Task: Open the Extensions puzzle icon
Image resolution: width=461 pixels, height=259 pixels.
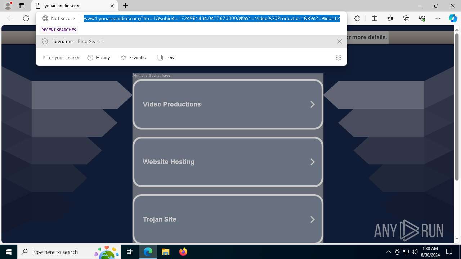Action: 357,18
